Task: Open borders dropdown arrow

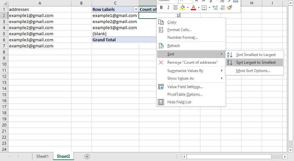Action: pos(209,8)
